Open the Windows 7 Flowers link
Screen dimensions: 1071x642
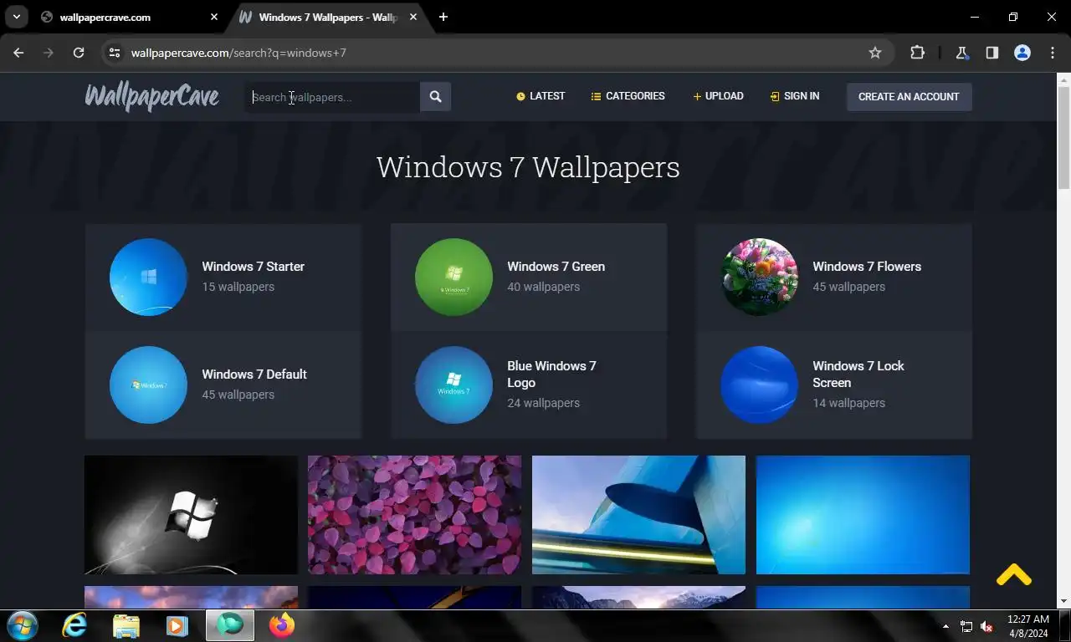(867, 267)
